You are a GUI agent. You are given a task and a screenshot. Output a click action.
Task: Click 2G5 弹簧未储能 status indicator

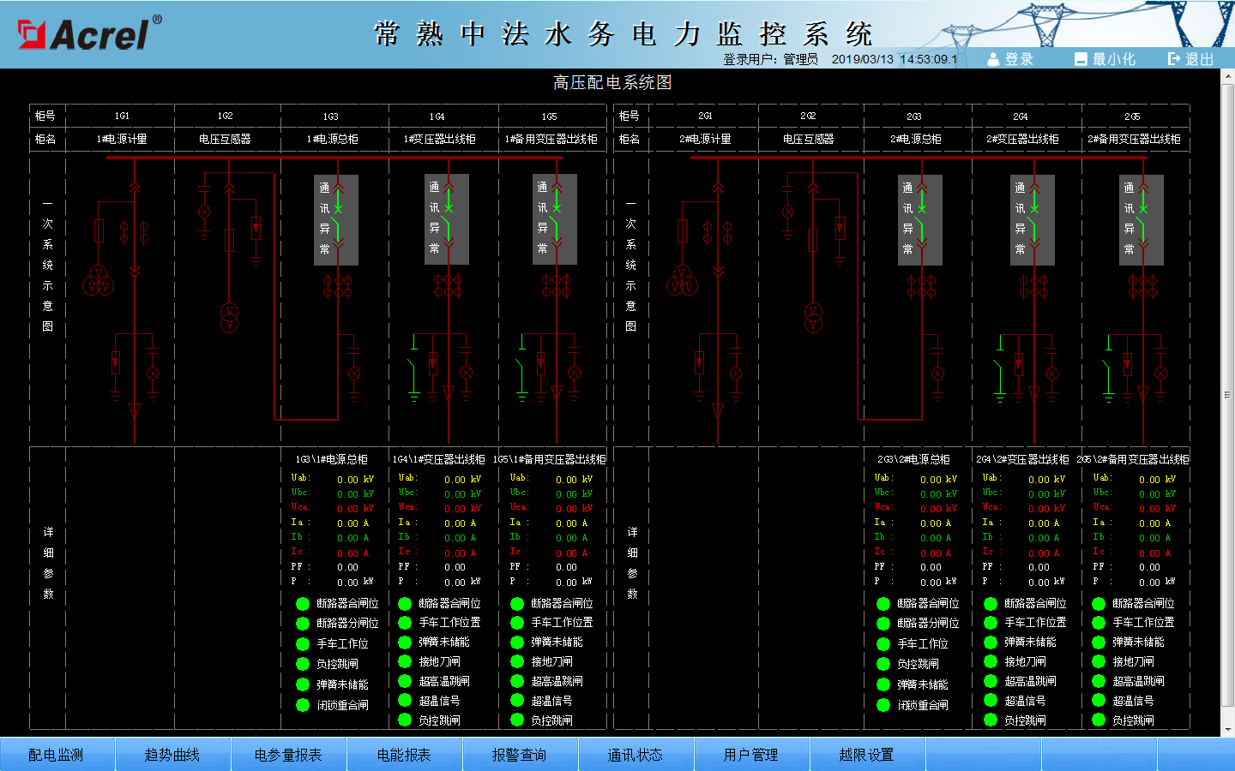coord(1099,642)
